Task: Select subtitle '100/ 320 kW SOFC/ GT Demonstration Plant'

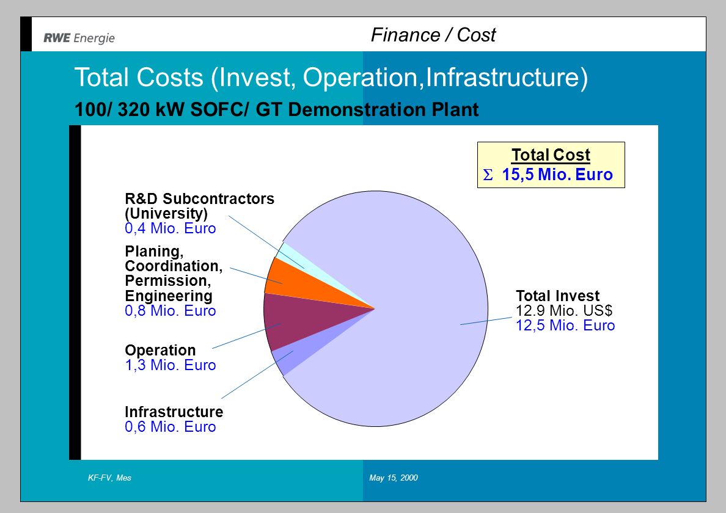Action: pos(276,110)
